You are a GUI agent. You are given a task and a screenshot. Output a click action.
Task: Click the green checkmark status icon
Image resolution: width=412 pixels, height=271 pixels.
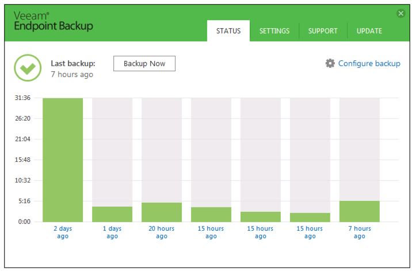click(x=28, y=68)
